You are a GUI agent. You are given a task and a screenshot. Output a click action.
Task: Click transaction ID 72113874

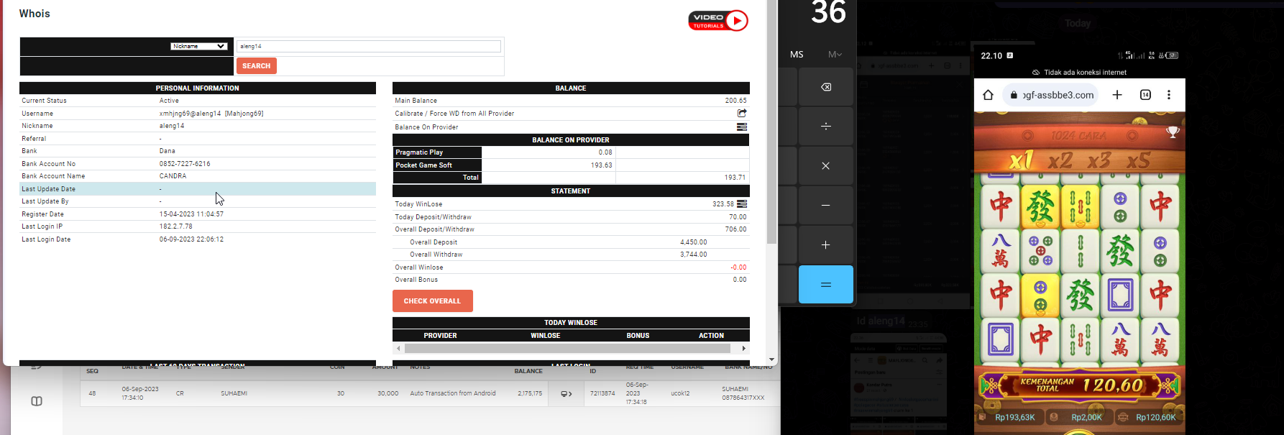[602, 394]
